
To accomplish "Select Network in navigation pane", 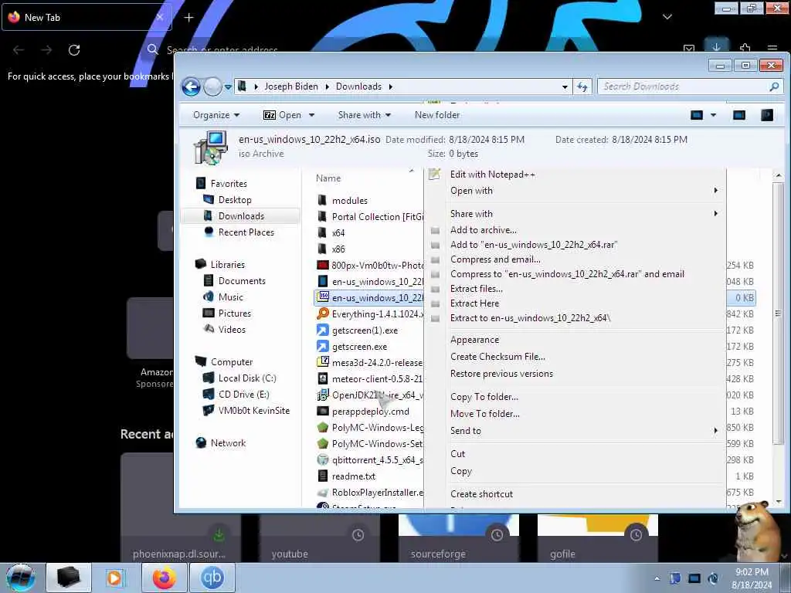I will coord(228,443).
